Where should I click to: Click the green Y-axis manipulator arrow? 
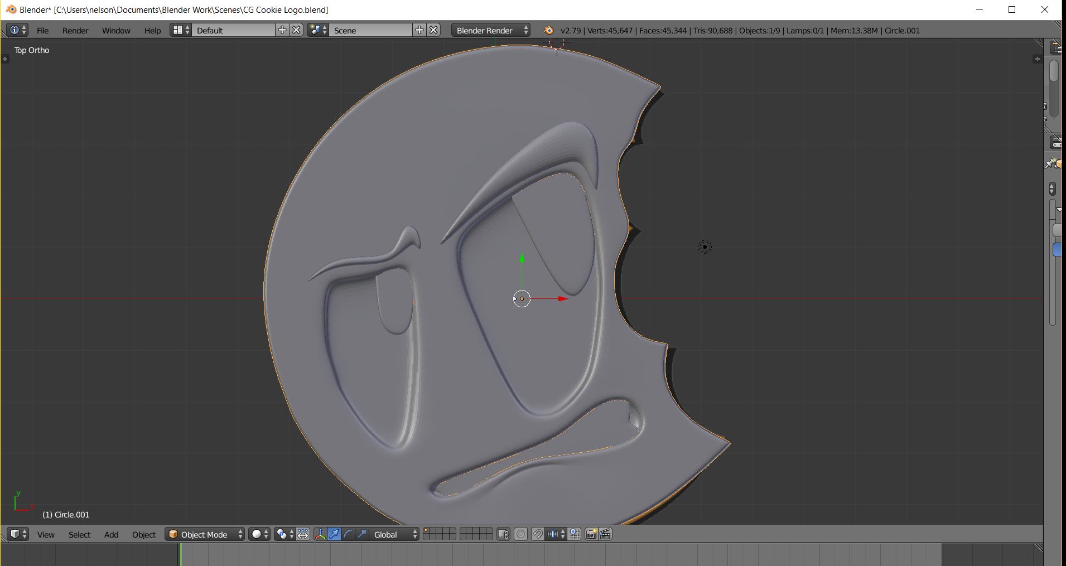point(522,258)
